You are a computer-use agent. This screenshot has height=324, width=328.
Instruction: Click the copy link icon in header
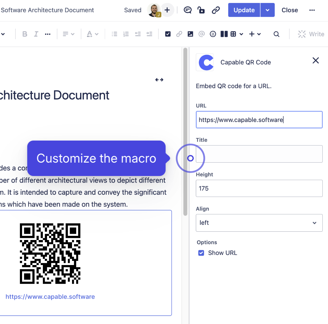coord(215,10)
